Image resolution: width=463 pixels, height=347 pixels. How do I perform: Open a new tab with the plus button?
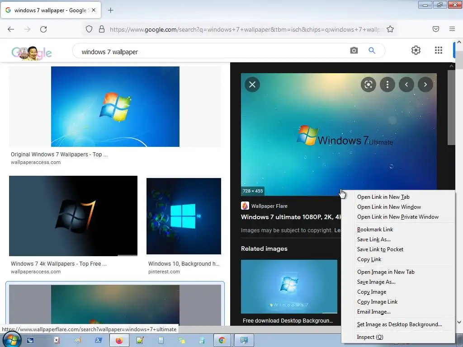click(x=110, y=10)
